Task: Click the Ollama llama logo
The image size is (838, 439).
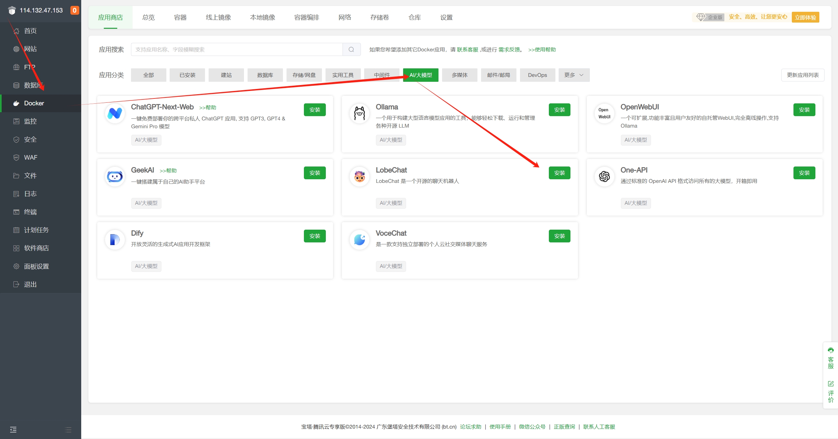Action: tap(360, 114)
